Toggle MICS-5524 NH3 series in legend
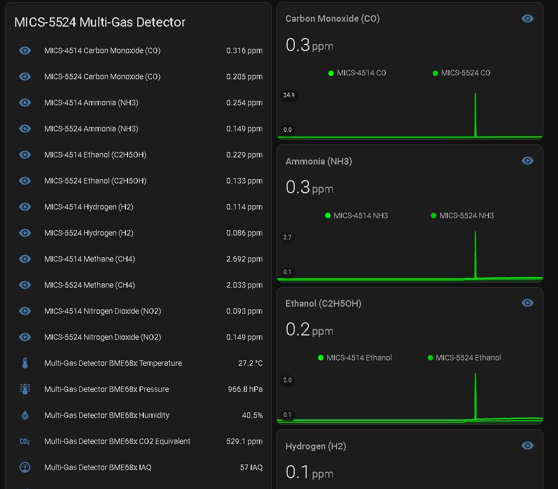The width and height of the screenshot is (558, 489). click(x=462, y=215)
